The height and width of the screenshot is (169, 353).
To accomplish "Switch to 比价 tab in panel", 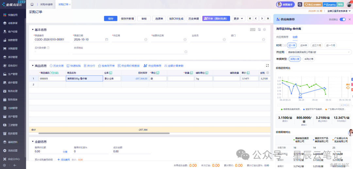I will point(295,37).
